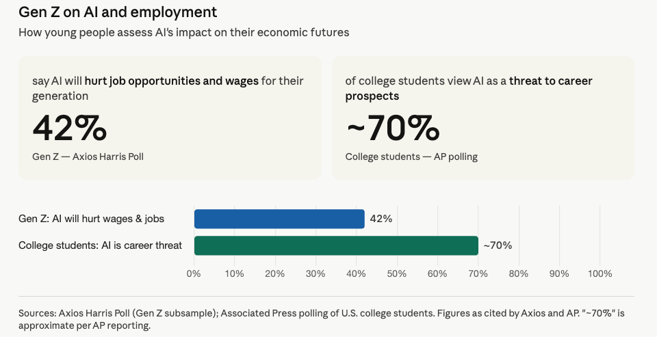This screenshot has height=337, width=657.
Task: Click the 30% axis tick label
Action: coord(315,274)
